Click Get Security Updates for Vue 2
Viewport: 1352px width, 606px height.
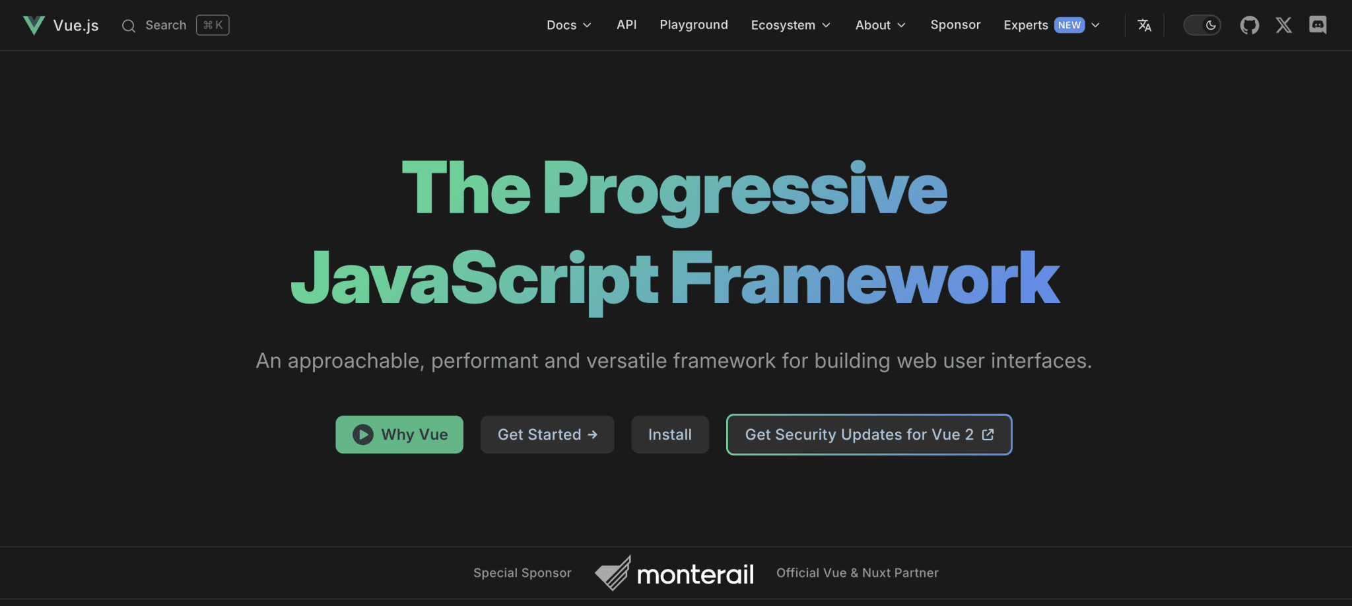(x=868, y=434)
